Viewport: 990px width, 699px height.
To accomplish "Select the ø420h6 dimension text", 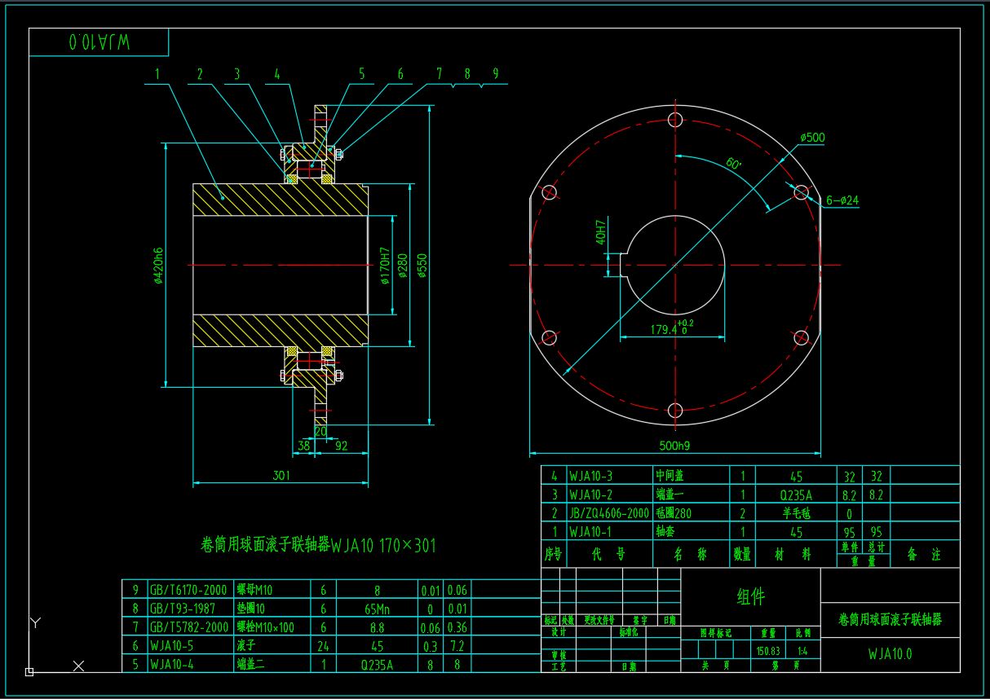I will 159,265.
